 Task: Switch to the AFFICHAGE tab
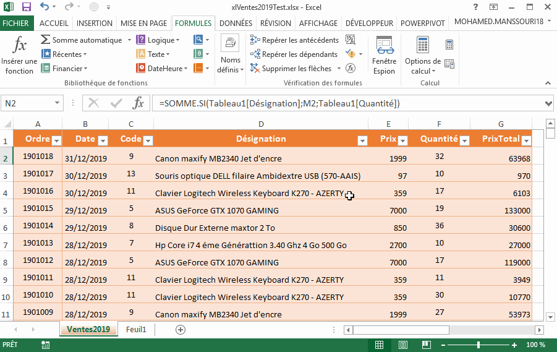tap(318, 23)
